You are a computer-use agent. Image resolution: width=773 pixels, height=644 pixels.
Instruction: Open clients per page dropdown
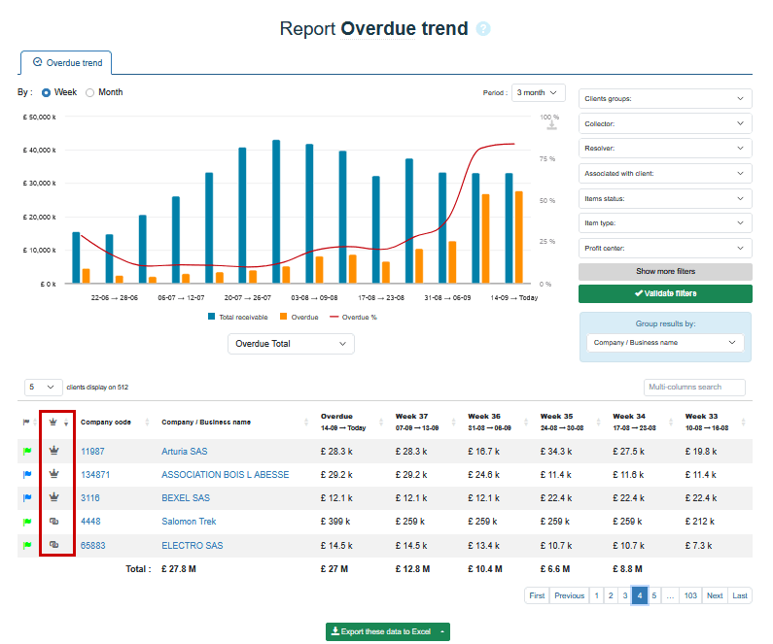coord(44,387)
